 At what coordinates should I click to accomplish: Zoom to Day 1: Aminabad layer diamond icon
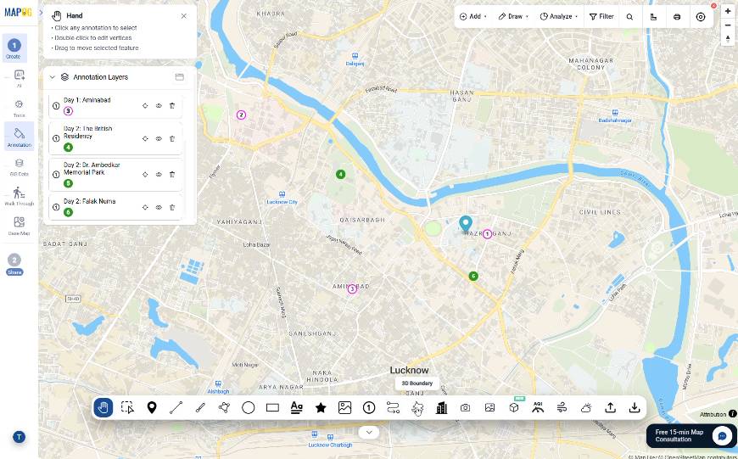145,106
